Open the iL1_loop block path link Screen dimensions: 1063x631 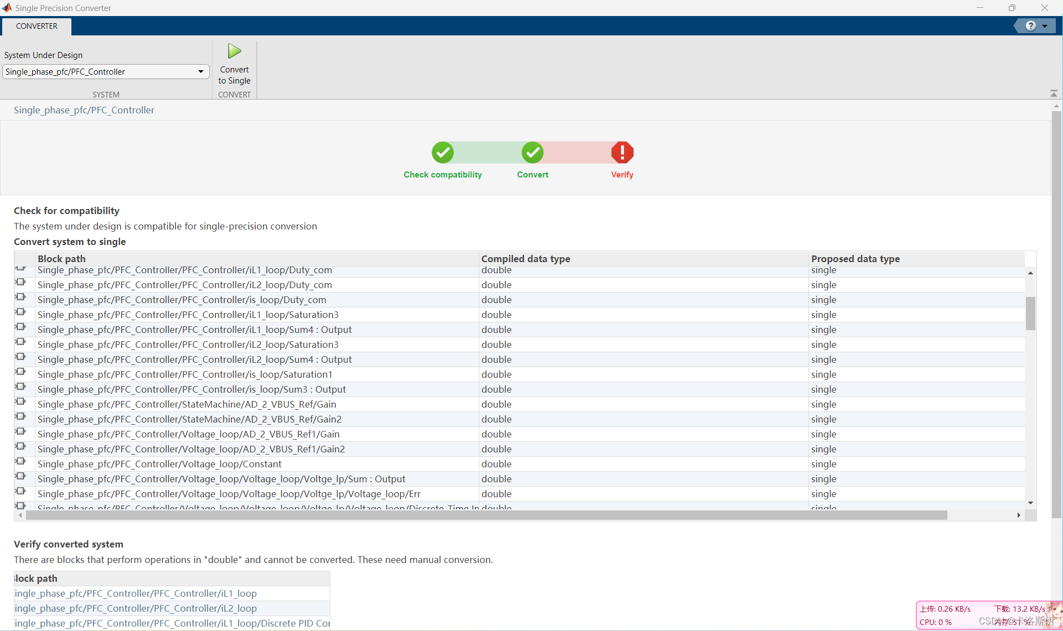point(136,593)
